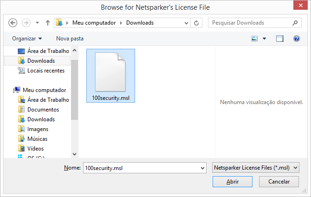Click the Cancelar button

point(279,182)
